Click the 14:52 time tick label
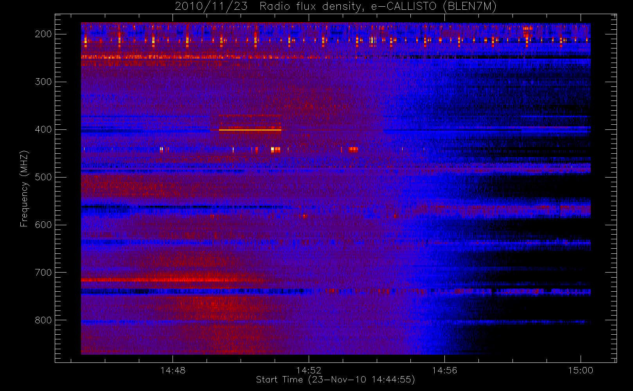This screenshot has height=391, width=633. click(x=309, y=370)
